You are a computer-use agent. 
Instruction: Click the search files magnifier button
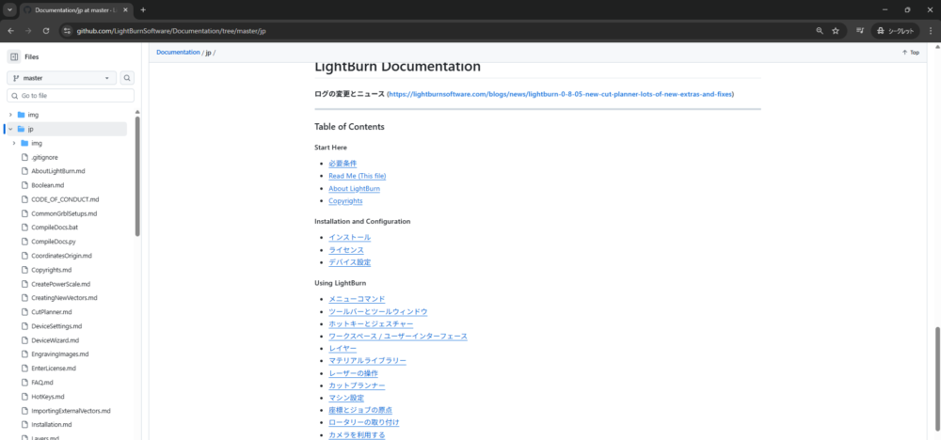127,78
